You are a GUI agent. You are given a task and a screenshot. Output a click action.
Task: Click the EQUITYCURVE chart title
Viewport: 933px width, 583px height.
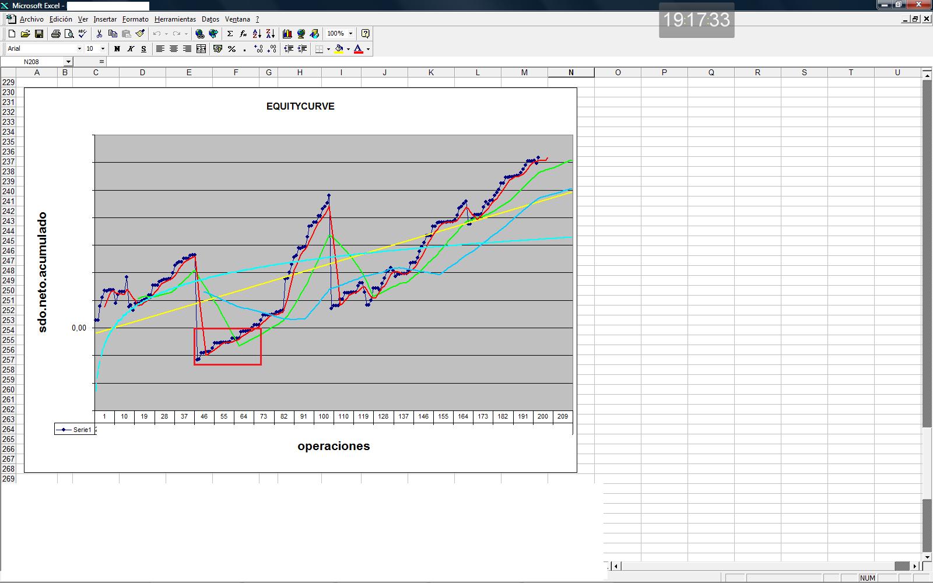tap(300, 106)
